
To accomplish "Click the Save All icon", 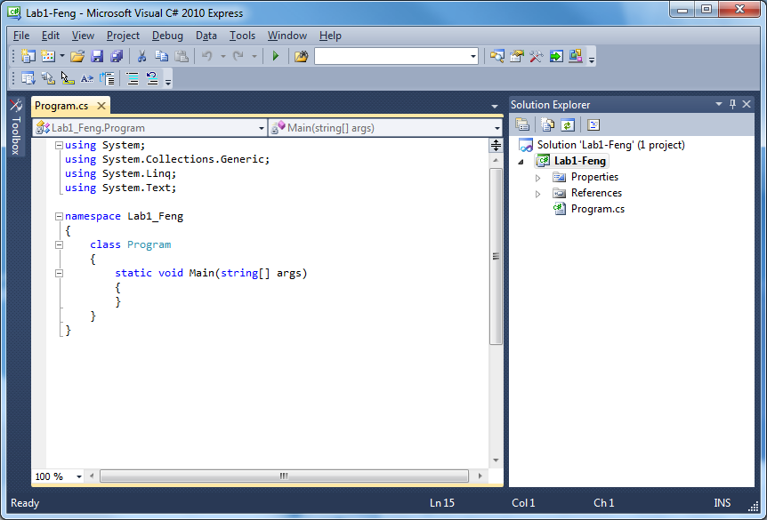I will click(x=117, y=56).
